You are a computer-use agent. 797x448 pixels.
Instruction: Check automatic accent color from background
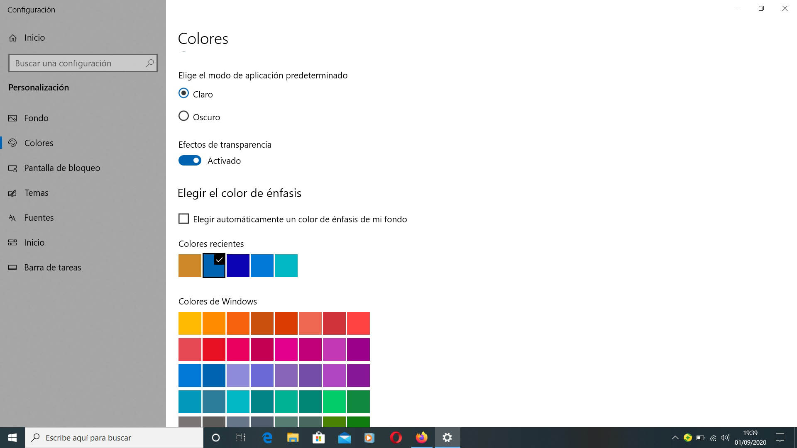click(183, 219)
